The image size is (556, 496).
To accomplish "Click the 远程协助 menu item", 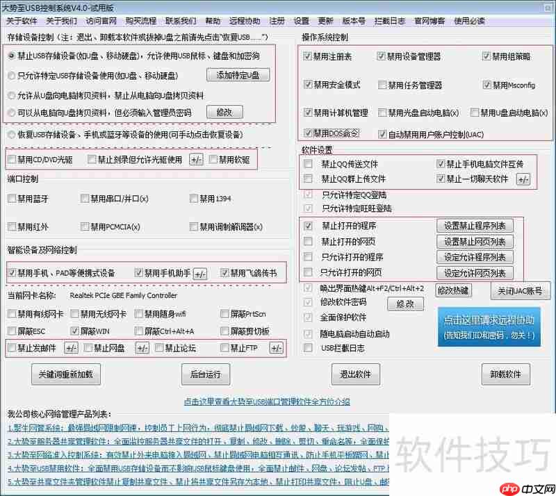I will point(246,20).
